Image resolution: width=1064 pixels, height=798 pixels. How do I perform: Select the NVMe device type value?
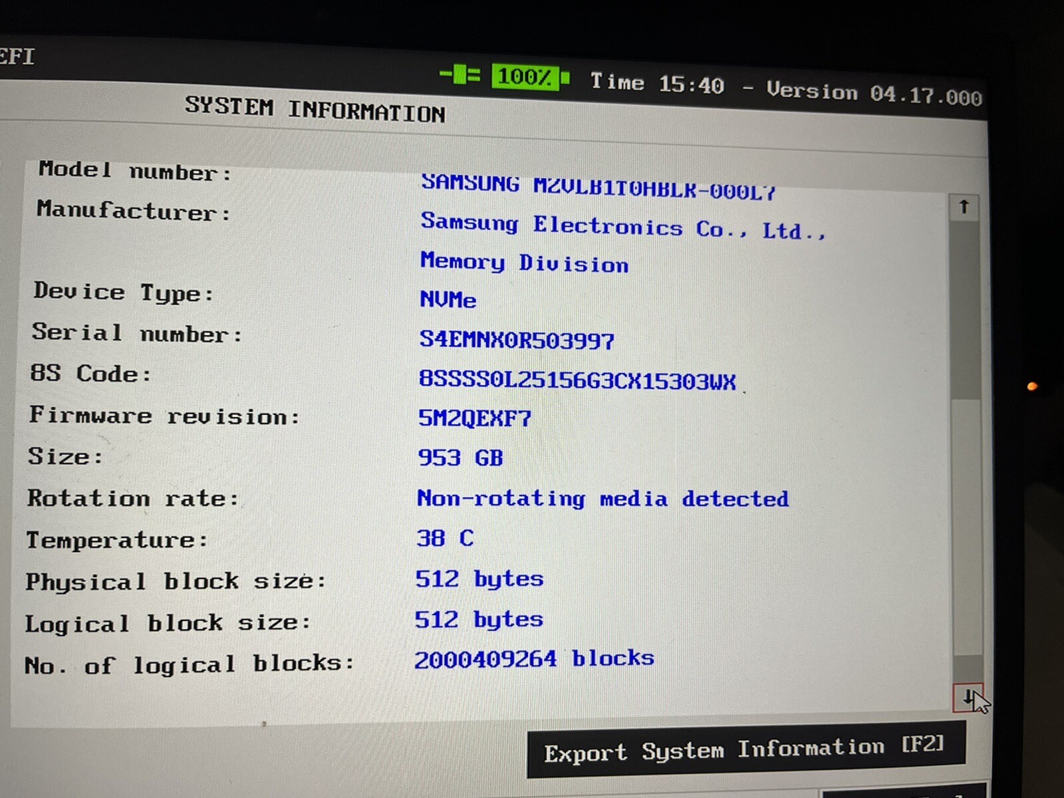click(x=448, y=299)
